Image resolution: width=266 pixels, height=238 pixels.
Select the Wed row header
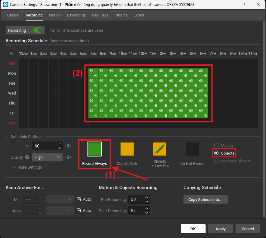[12, 93]
